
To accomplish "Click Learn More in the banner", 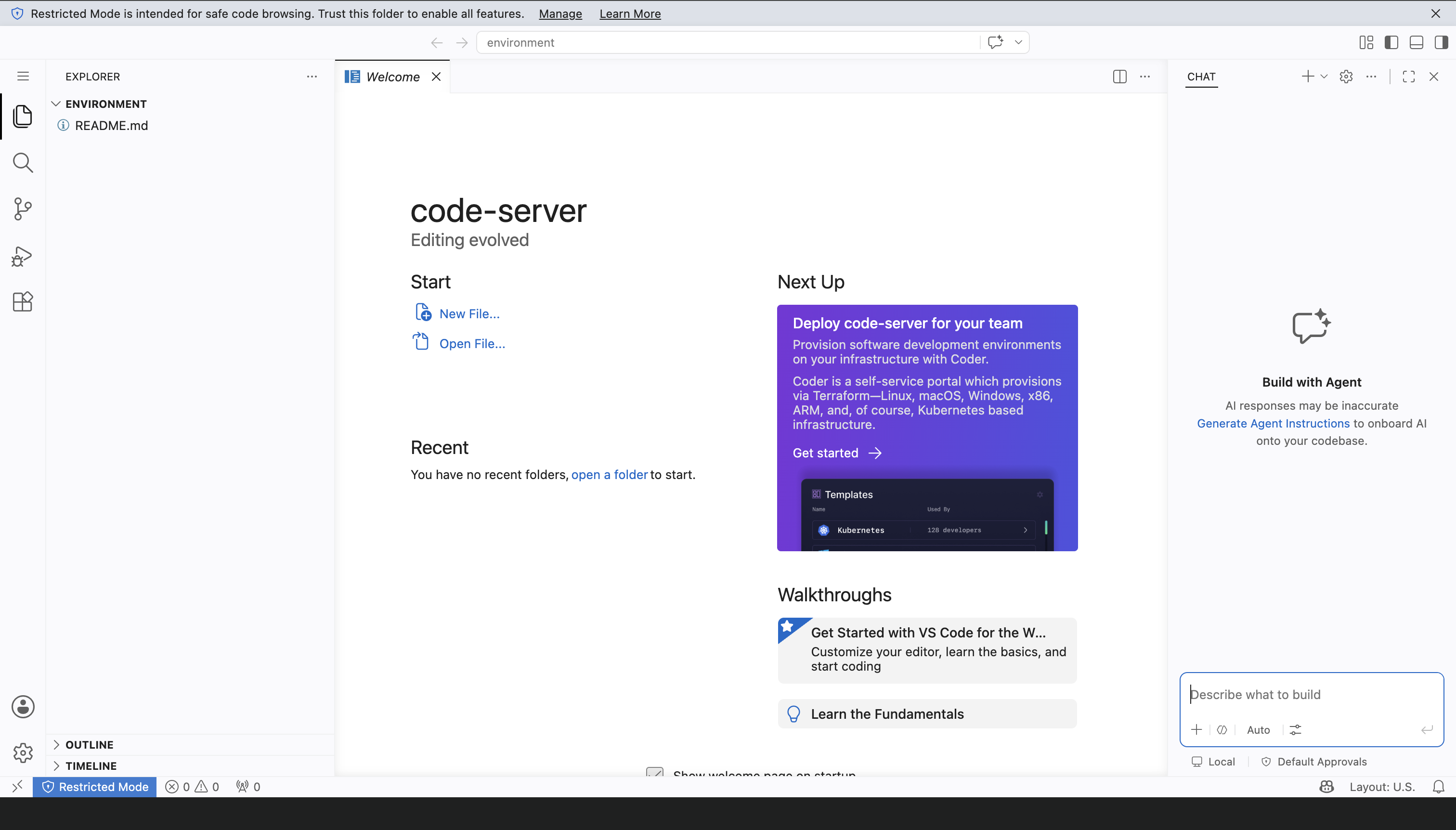I will (630, 13).
